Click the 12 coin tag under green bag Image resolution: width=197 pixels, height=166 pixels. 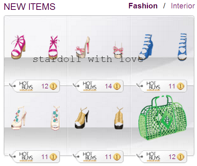162,157
